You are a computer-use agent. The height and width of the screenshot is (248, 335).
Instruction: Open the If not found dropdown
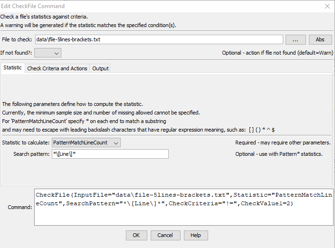(x=48, y=53)
